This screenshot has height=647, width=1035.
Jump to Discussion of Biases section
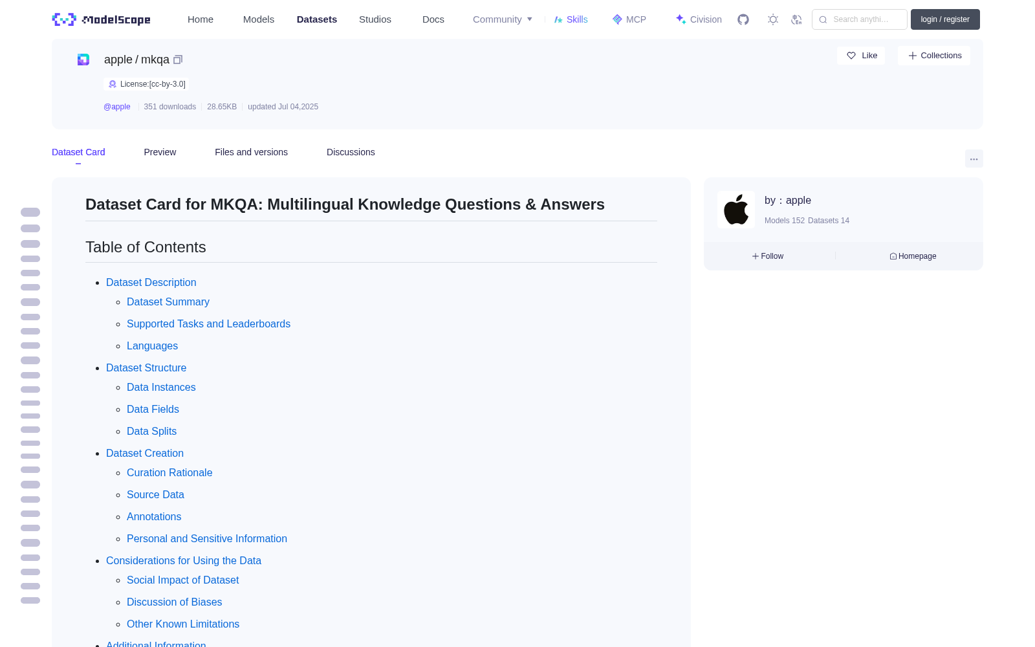coord(174,602)
